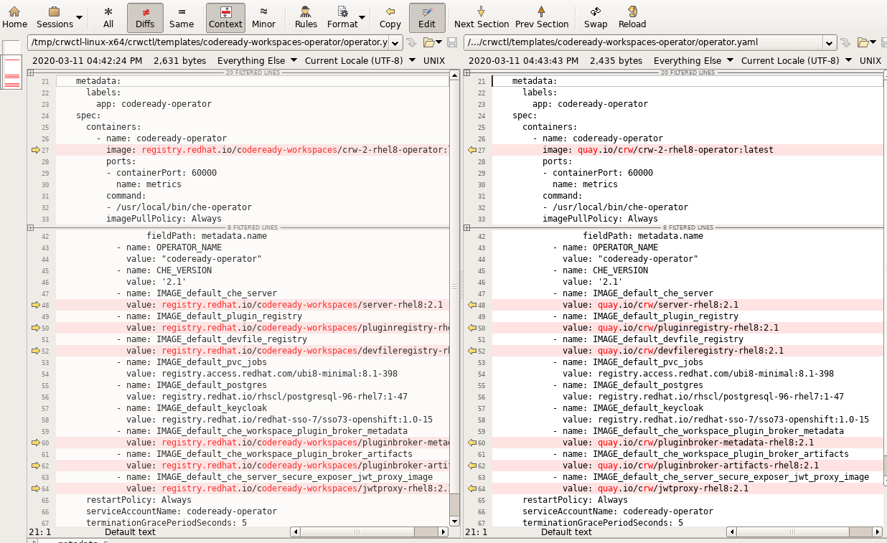This screenshot has width=887, height=543.
Task: Expand the right file path history dropdown
Action: (830, 42)
